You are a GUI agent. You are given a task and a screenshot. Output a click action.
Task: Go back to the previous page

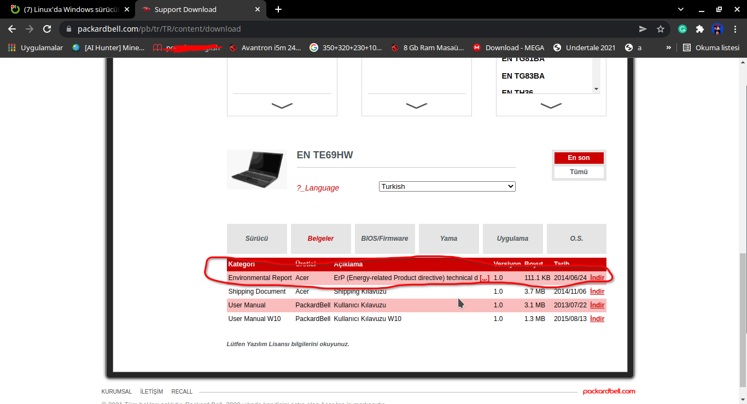click(12, 29)
